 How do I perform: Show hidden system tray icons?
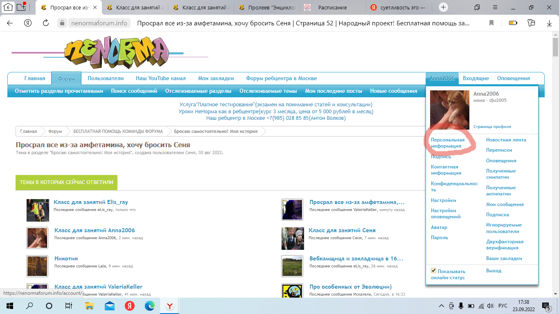tap(442, 306)
